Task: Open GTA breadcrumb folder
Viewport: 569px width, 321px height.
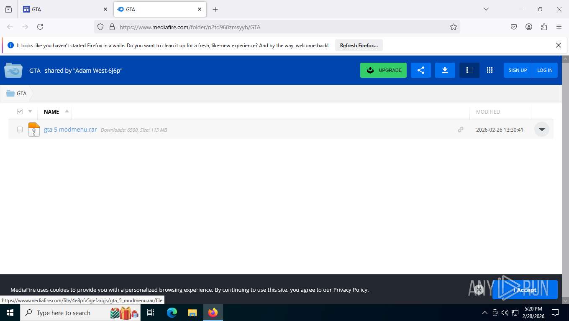Action: [x=16, y=93]
